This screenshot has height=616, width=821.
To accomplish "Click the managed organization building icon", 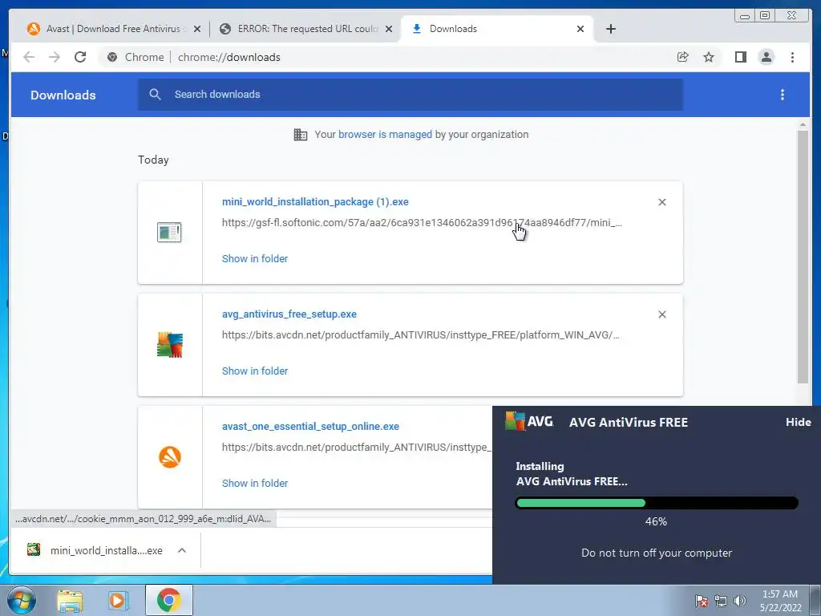I will click(301, 135).
